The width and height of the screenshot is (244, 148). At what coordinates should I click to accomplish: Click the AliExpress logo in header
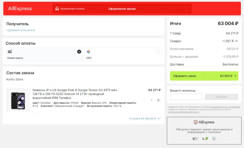20,9
